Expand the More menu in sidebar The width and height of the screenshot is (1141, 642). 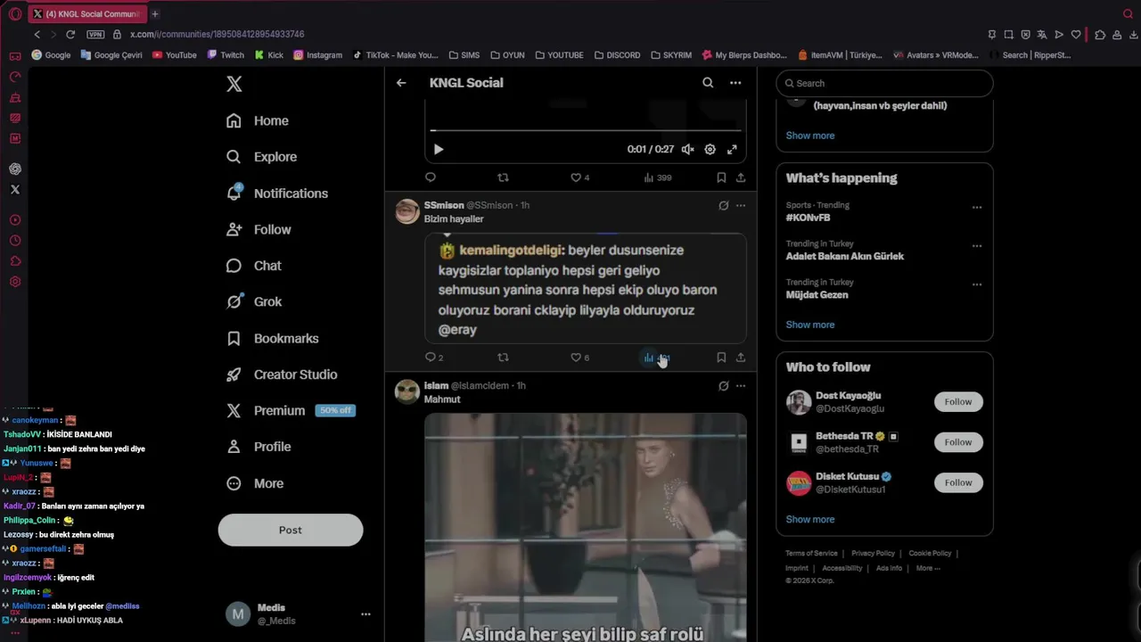pos(255,483)
